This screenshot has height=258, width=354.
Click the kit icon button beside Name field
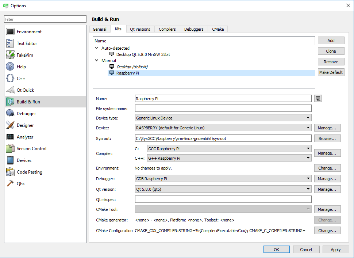tap(318, 98)
